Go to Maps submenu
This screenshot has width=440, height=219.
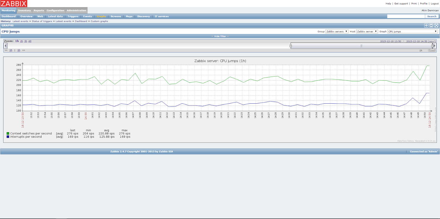point(129,16)
